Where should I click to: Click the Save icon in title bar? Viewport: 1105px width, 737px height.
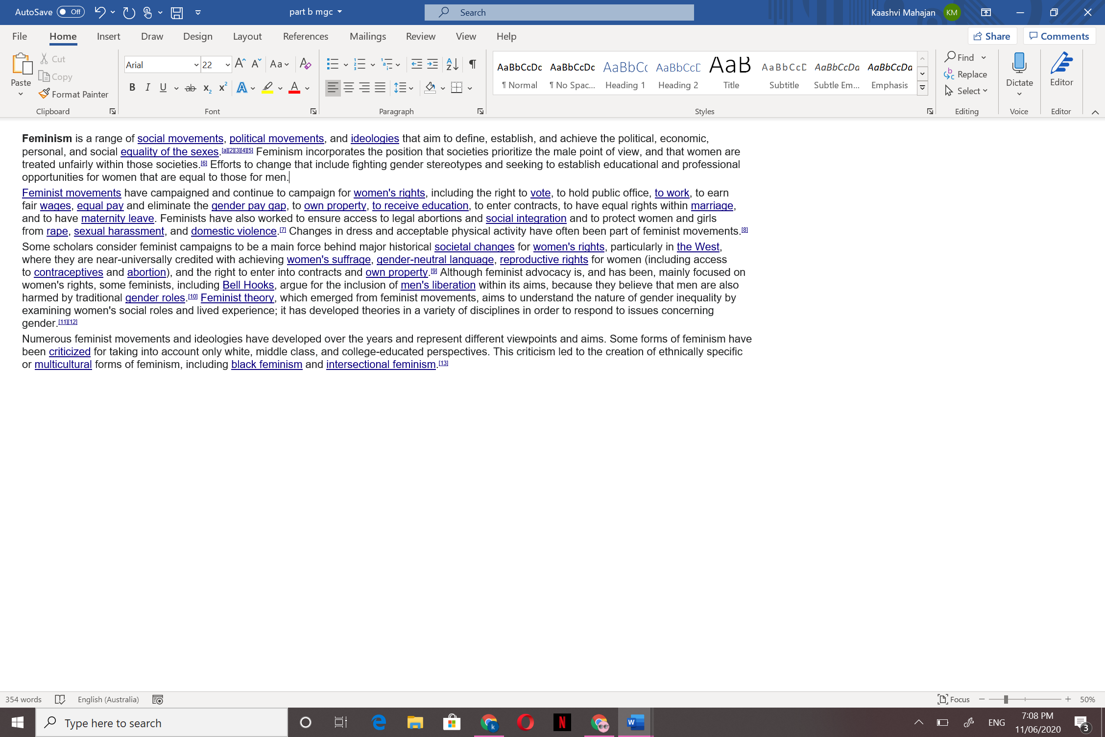point(177,13)
